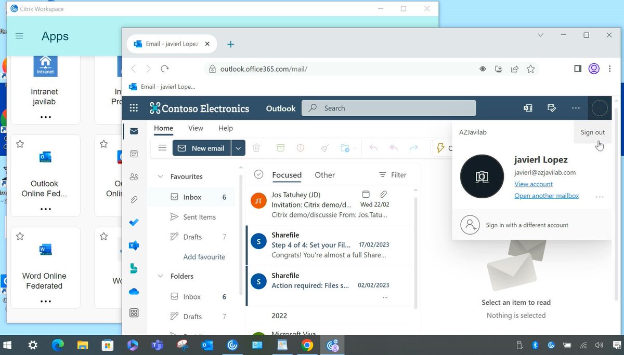Select the People icon in Outlook sidebar
The width and height of the screenshot is (624, 355).
coord(134,176)
